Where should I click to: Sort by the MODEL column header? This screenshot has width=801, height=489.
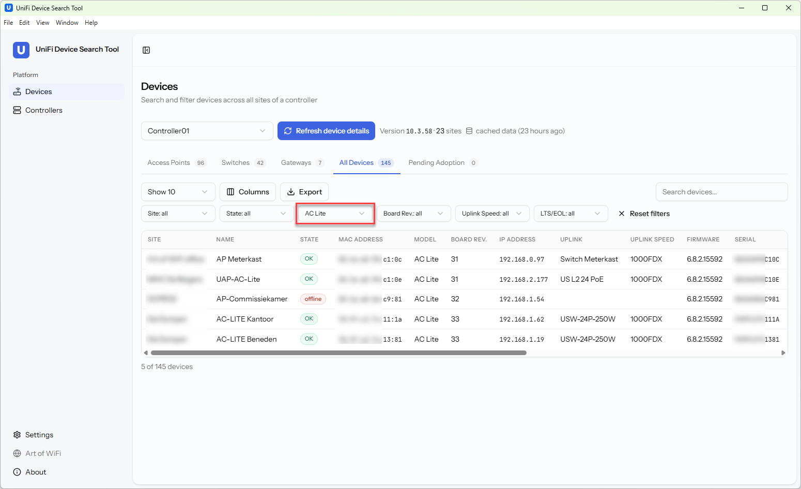[x=425, y=239]
